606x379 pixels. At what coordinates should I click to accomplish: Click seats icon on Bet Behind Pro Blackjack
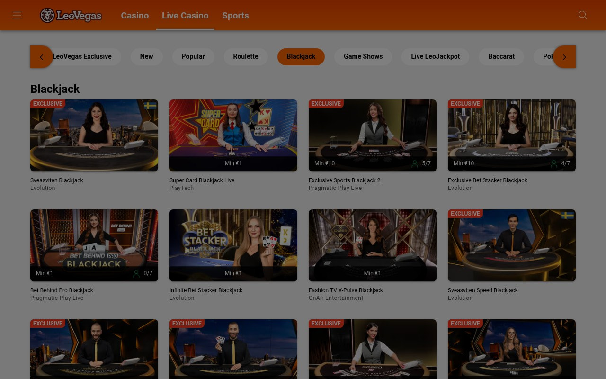point(136,273)
